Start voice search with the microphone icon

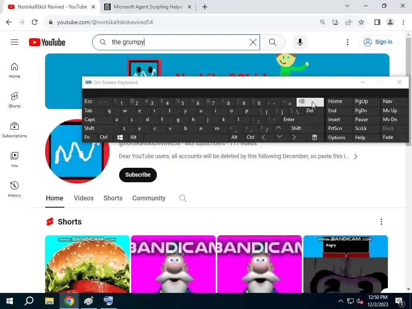click(300, 42)
